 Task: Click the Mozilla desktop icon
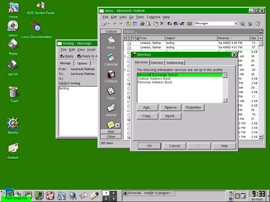[13, 126]
